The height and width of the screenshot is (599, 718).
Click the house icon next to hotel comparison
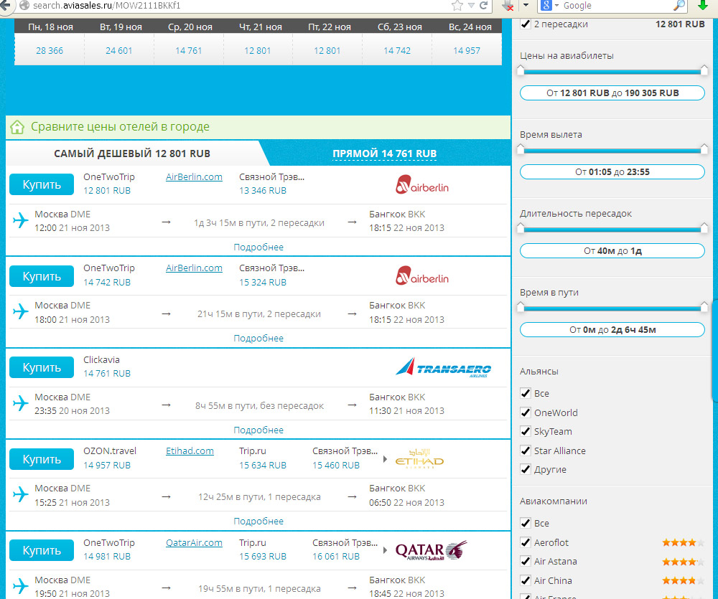pyautogui.click(x=17, y=127)
